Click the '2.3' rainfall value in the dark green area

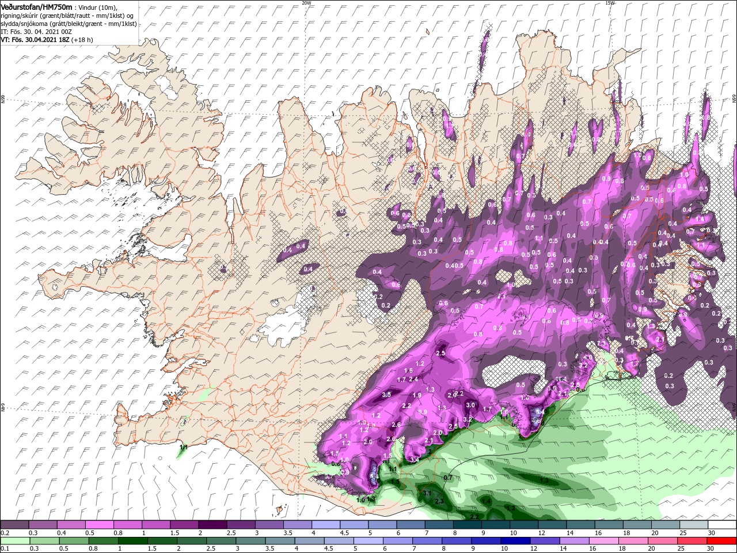point(439,501)
